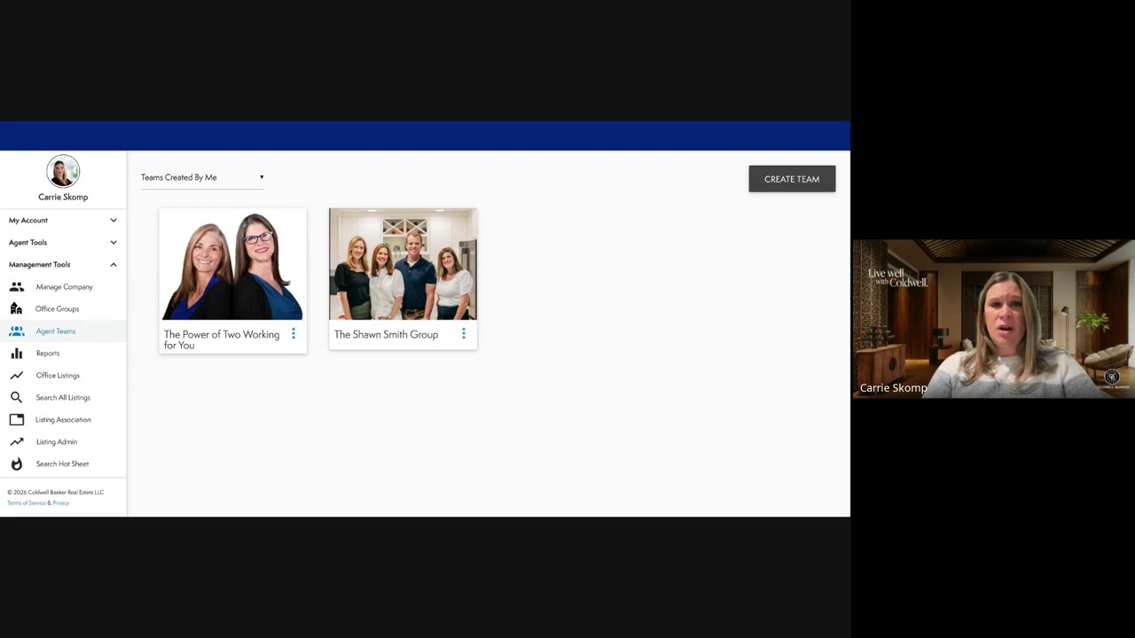Click the Office Listings trend line icon
Screen dimensions: 1135x638
click(x=17, y=376)
